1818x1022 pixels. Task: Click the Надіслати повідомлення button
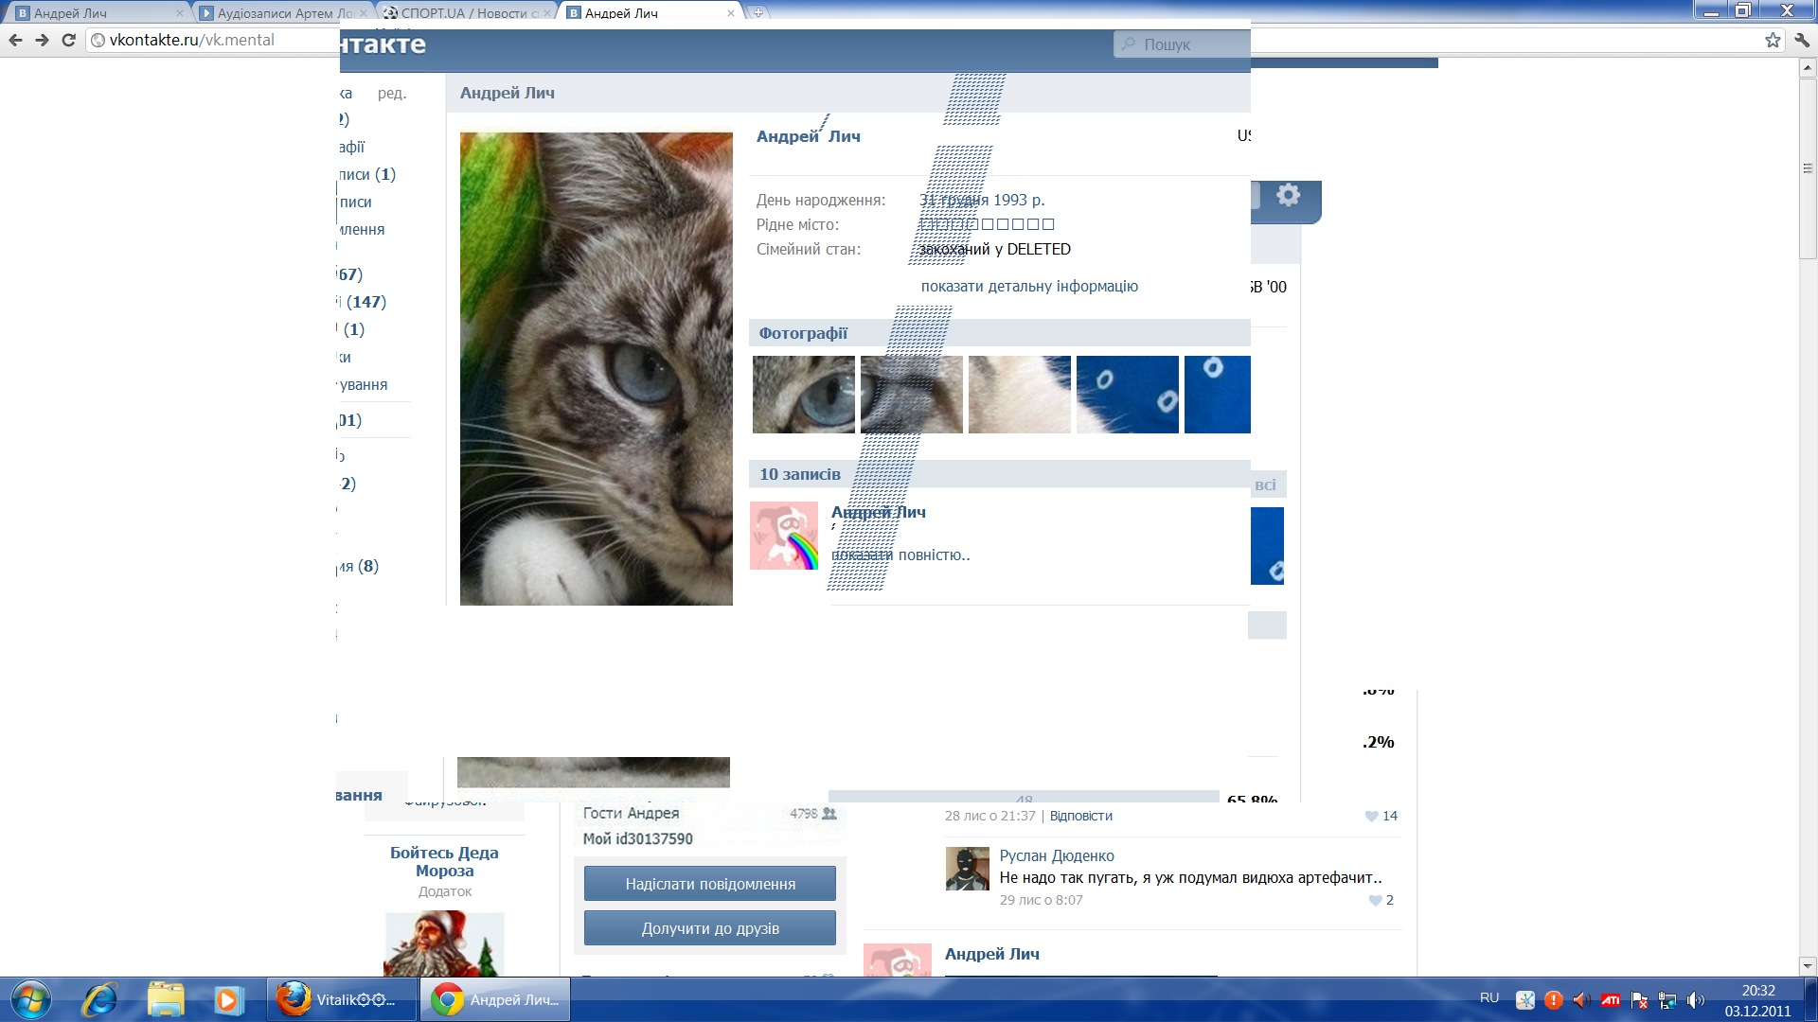710,884
